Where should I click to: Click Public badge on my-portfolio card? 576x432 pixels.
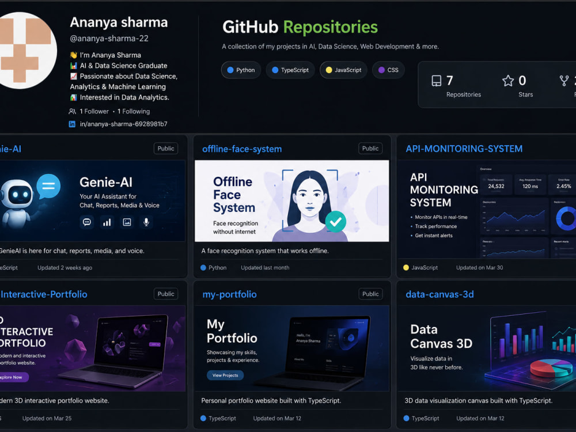[370, 294]
